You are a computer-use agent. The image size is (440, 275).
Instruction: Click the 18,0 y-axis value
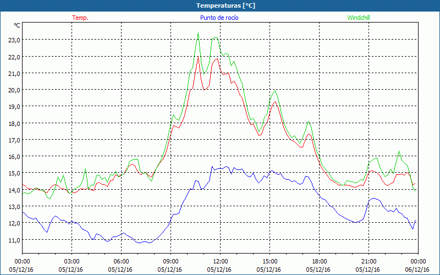pos(14,123)
